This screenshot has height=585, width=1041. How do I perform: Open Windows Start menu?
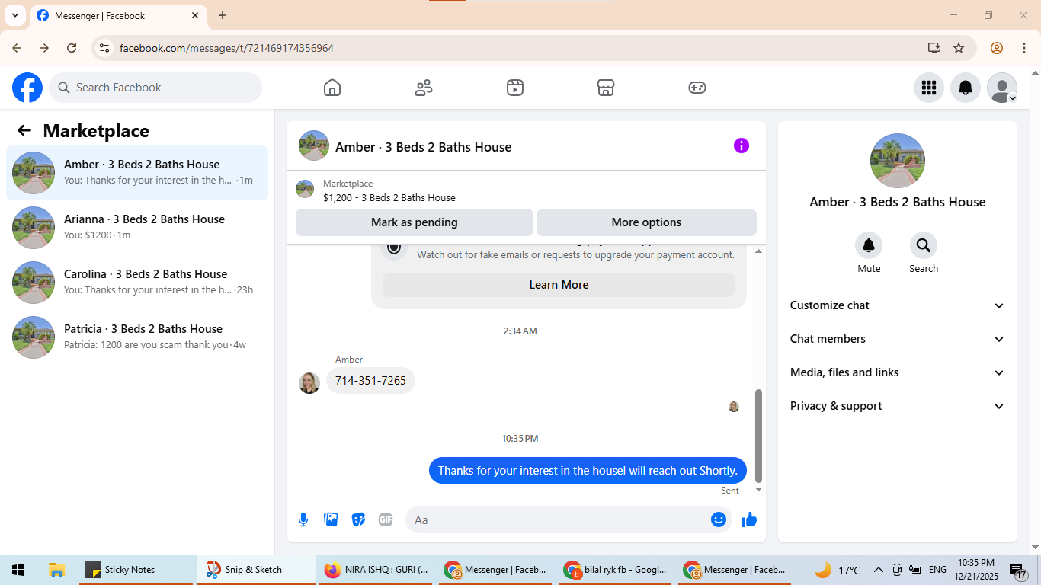(18, 570)
